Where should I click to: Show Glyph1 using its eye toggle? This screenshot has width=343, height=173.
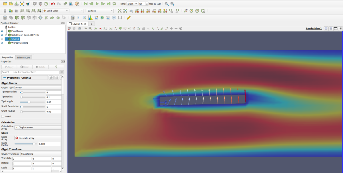[2, 39]
